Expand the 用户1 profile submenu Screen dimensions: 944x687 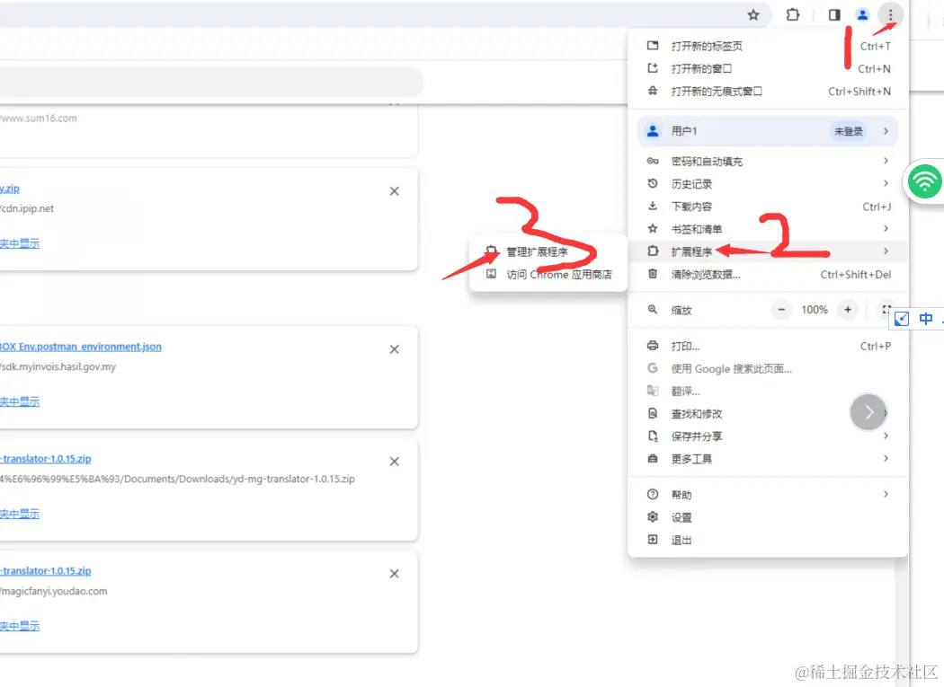[x=768, y=131]
